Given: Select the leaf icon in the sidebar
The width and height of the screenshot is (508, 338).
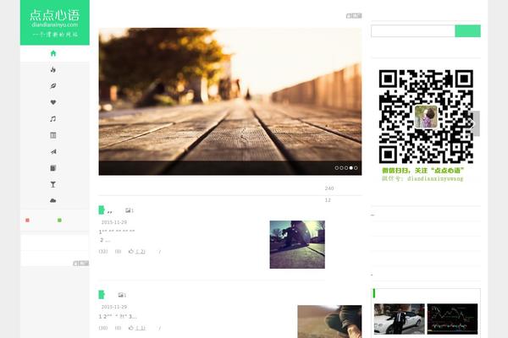Looking at the screenshot, I should 53,85.
